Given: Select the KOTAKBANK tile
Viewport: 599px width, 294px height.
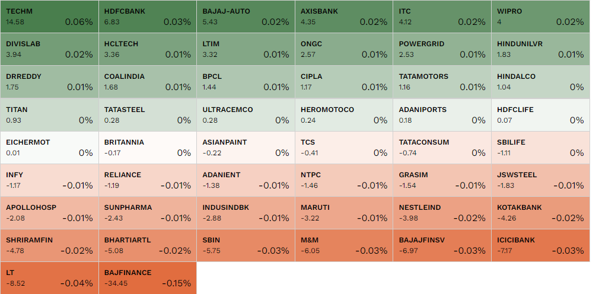Looking at the screenshot, I should pos(540,213).
